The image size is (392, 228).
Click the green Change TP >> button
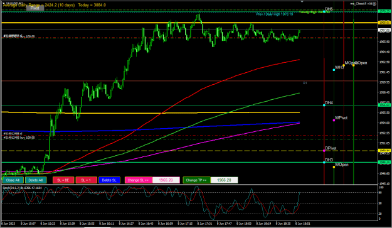tap(196, 180)
